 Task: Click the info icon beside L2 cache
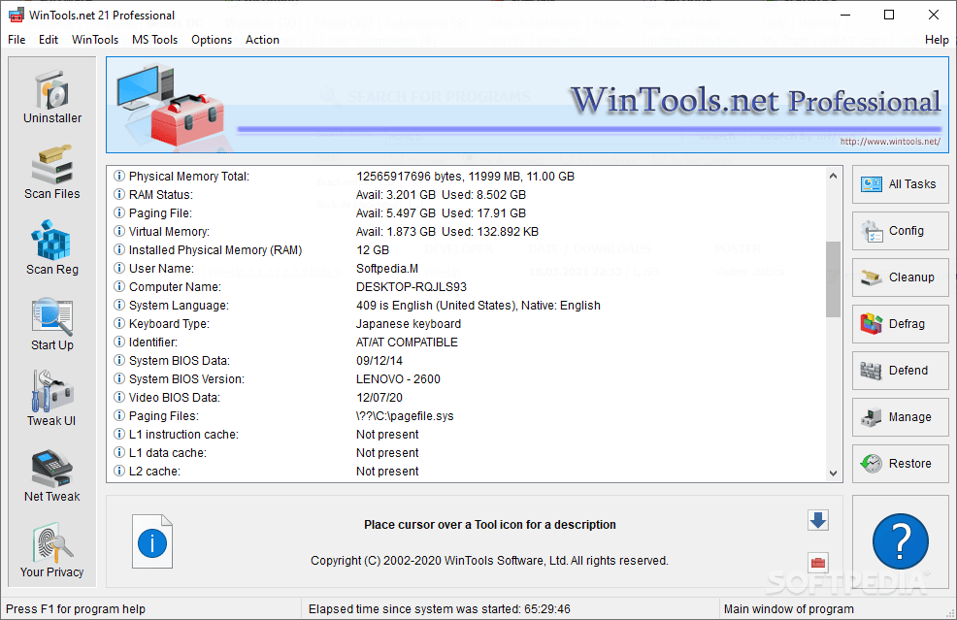[x=119, y=472]
